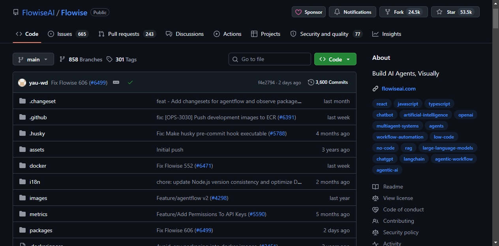499x246 pixels.
Task: Open commit link #6499 in latest commit
Action: pyautogui.click(x=98, y=83)
